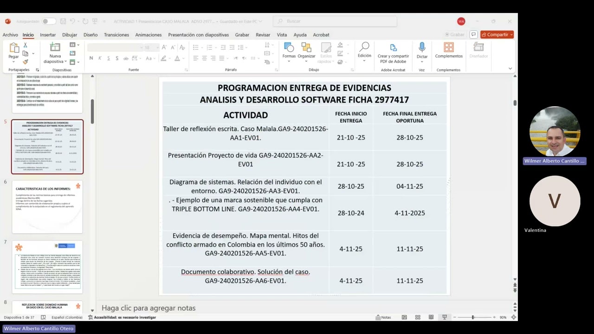Toggle strikethrough formatting
This screenshot has height=334, width=594.
tap(126, 58)
